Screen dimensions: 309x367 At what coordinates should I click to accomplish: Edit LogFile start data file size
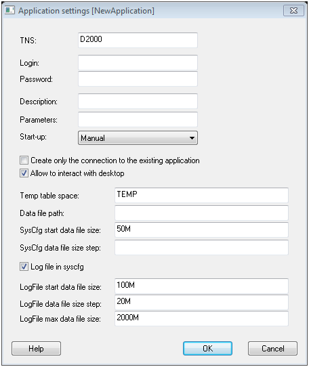pyautogui.click(x=201, y=286)
